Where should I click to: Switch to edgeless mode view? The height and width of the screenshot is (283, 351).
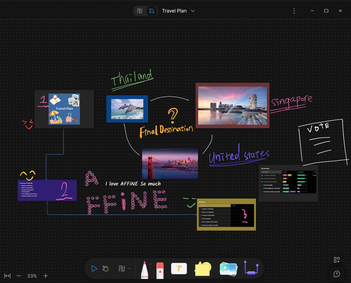[x=152, y=11]
